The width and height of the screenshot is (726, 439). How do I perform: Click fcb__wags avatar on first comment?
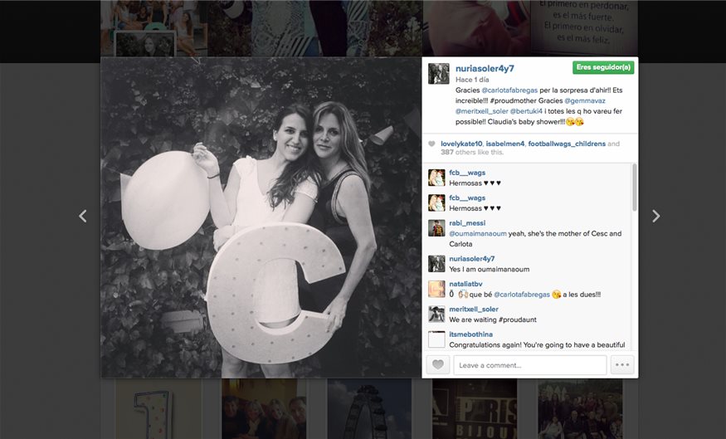click(x=436, y=178)
